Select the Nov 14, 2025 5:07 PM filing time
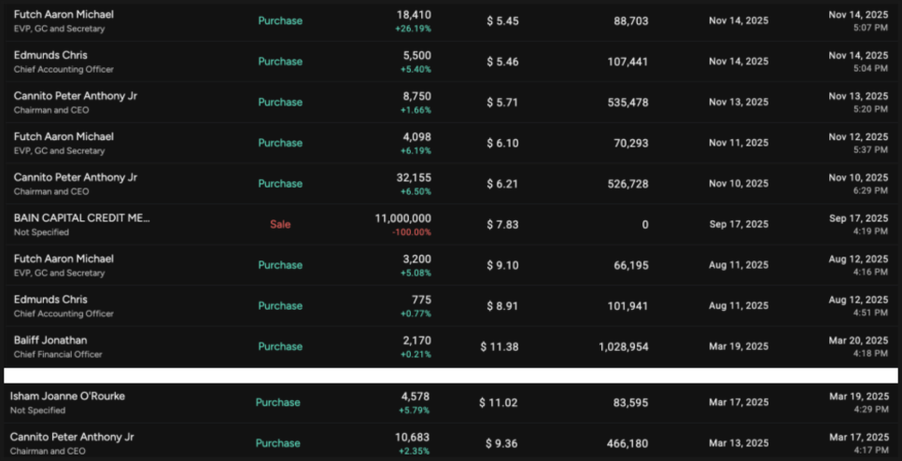 (858, 21)
